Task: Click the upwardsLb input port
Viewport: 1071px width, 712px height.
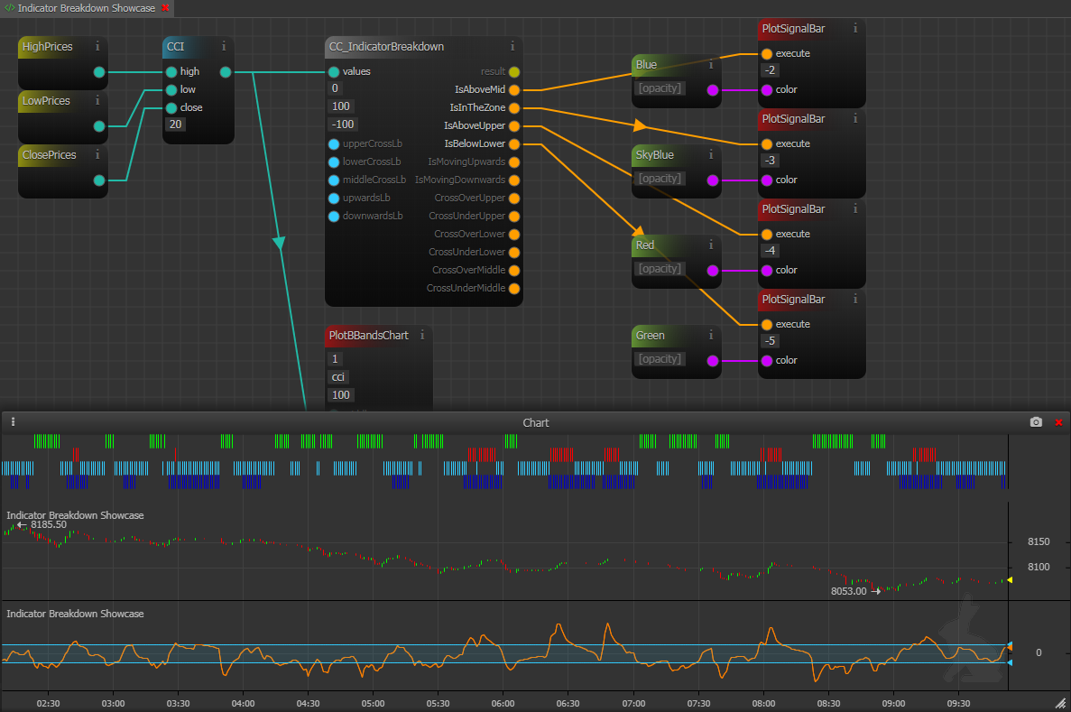Action: coord(334,199)
